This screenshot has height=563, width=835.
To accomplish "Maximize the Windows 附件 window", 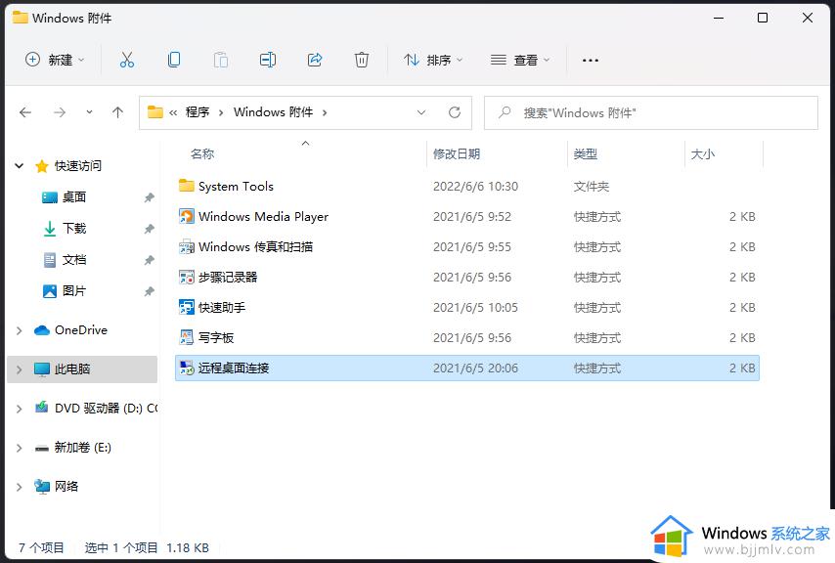I will point(763,18).
